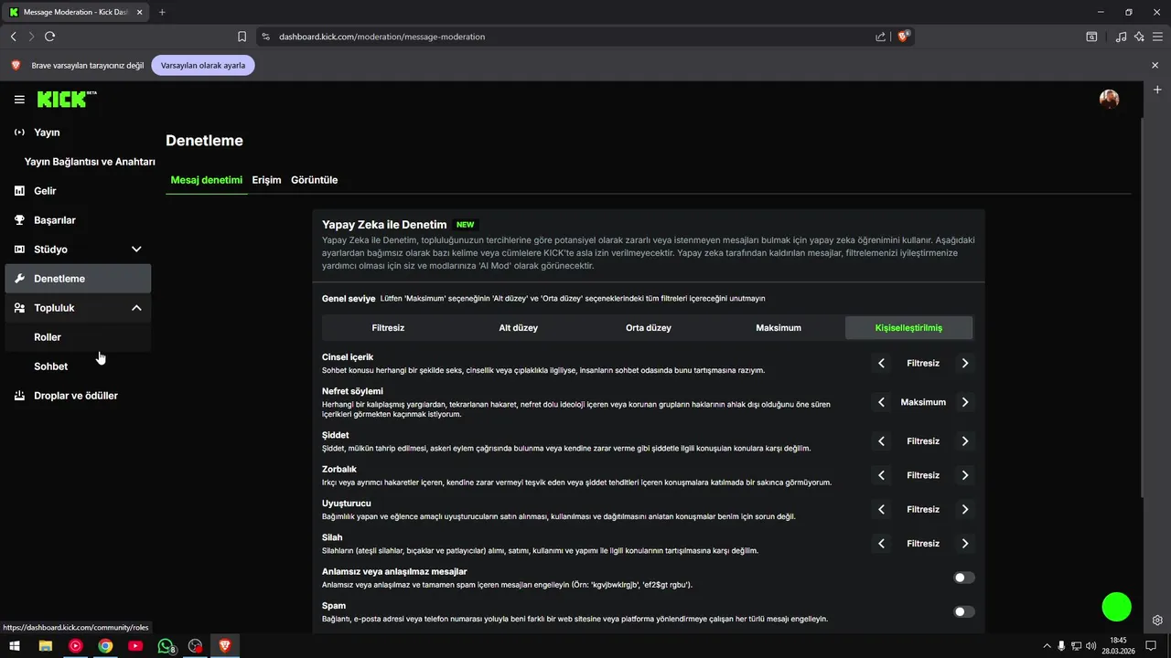Image resolution: width=1171 pixels, height=658 pixels.
Task: Collapse the Topluluk sidebar section
Action: (x=136, y=308)
